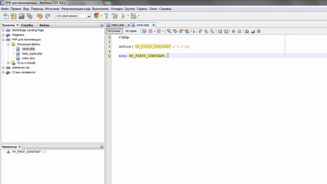The width and height of the screenshot is (327, 184).
Task: Toggle the Rectangular Selection icon
Action: (193, 31)
